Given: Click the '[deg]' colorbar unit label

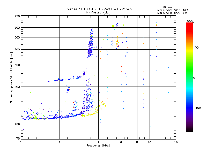Looking at the screenshot, I should click(x=190, y=21).
